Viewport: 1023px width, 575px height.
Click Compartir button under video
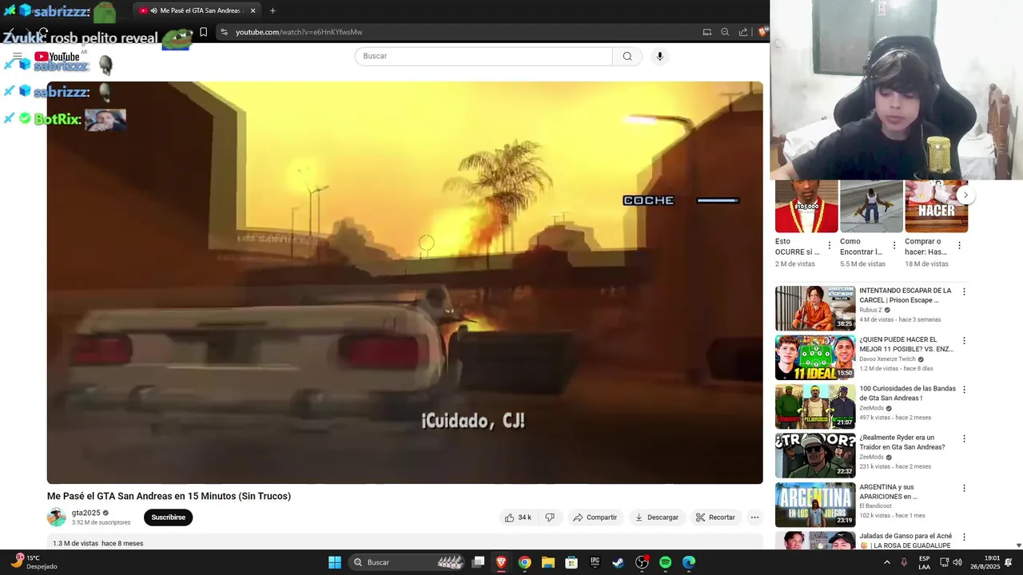tap(595, 517)
